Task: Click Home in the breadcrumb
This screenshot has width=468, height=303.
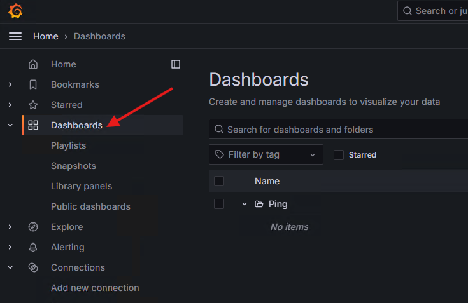Action: point(46,36)
